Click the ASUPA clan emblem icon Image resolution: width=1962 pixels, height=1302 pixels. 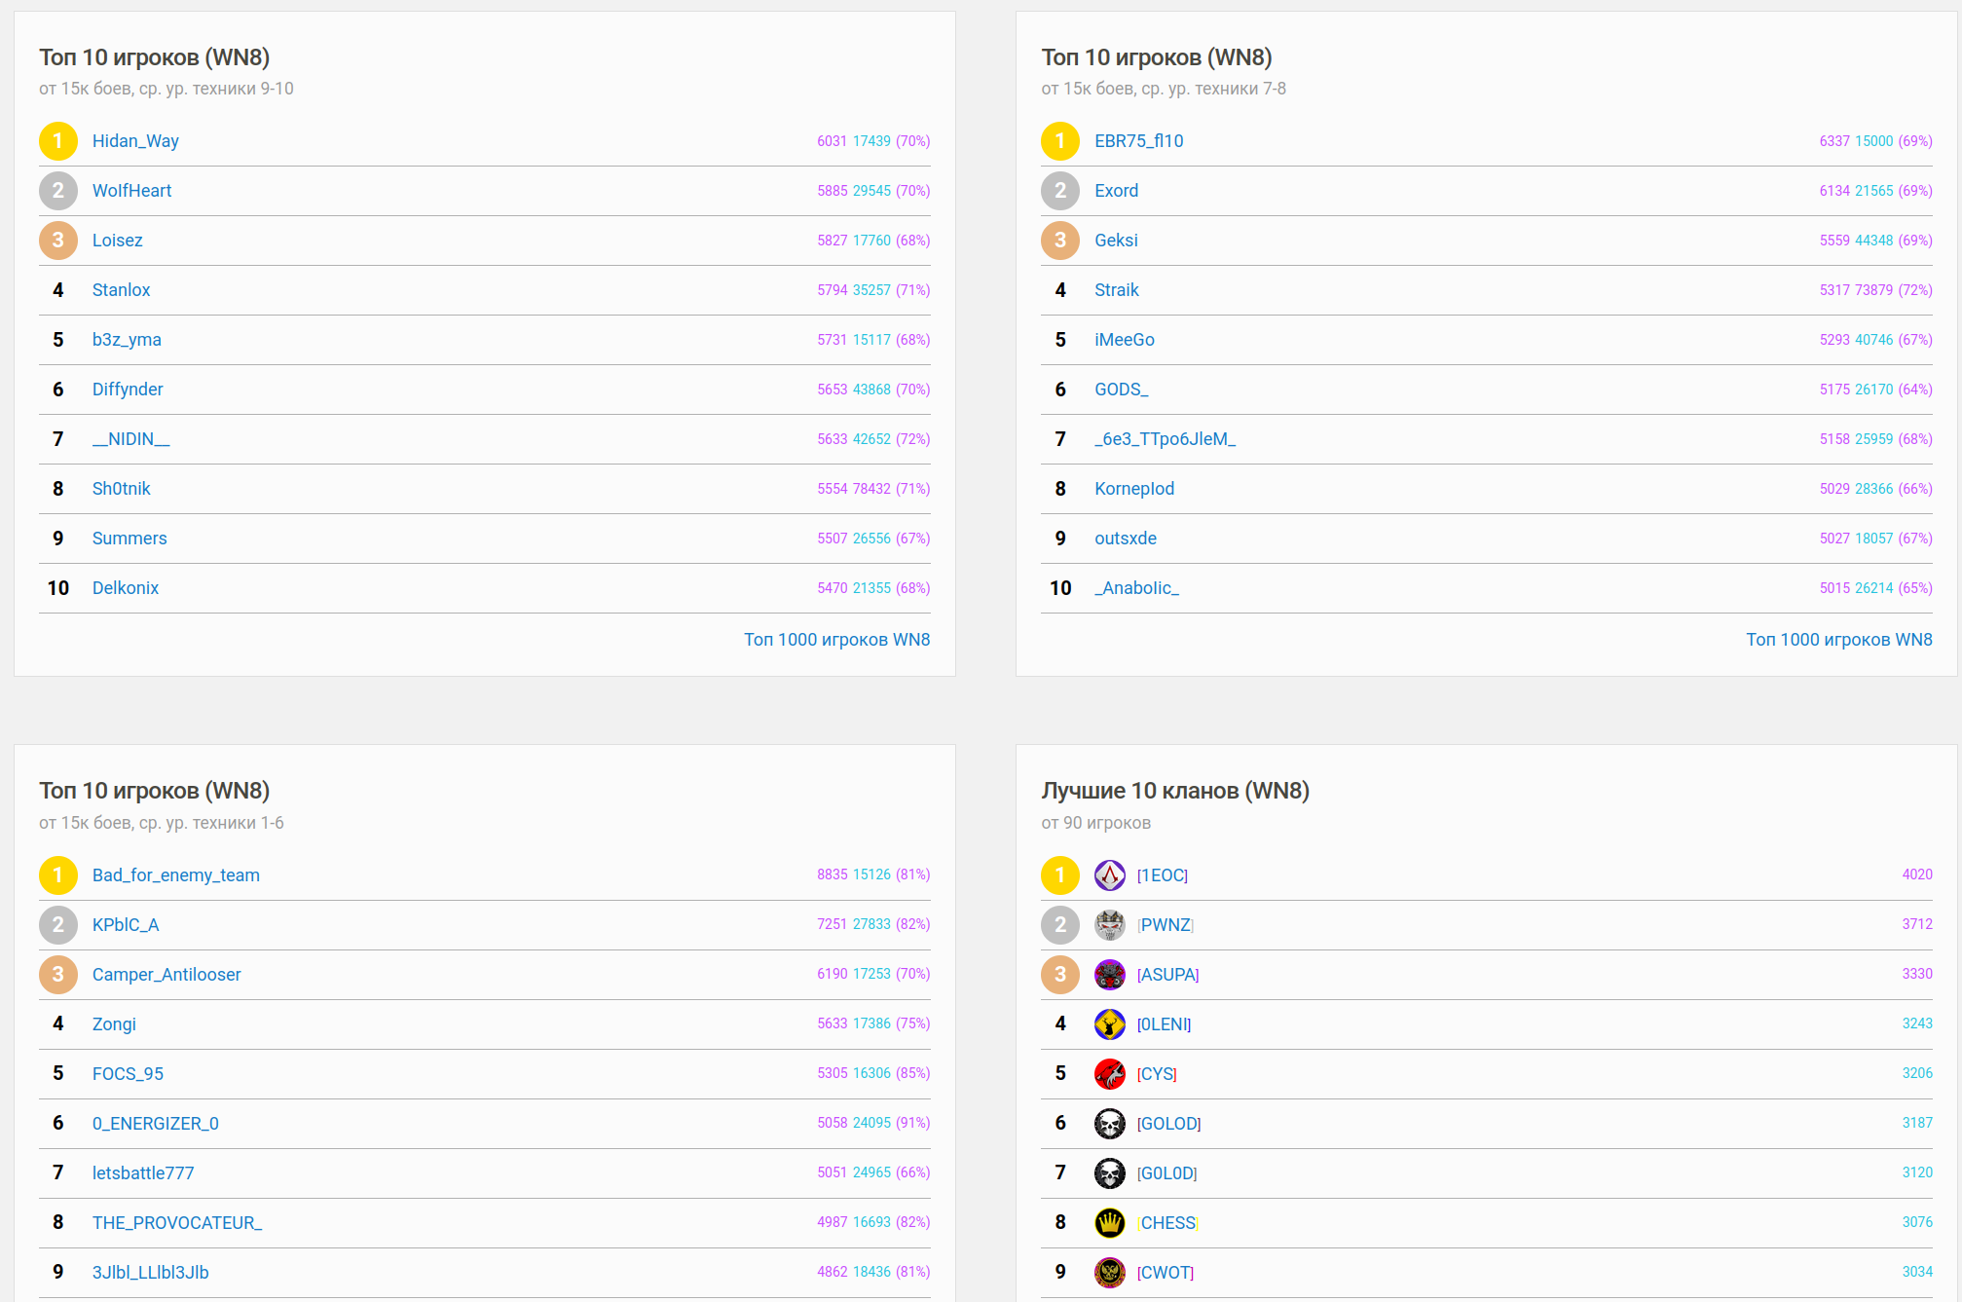coord(1109,975)
